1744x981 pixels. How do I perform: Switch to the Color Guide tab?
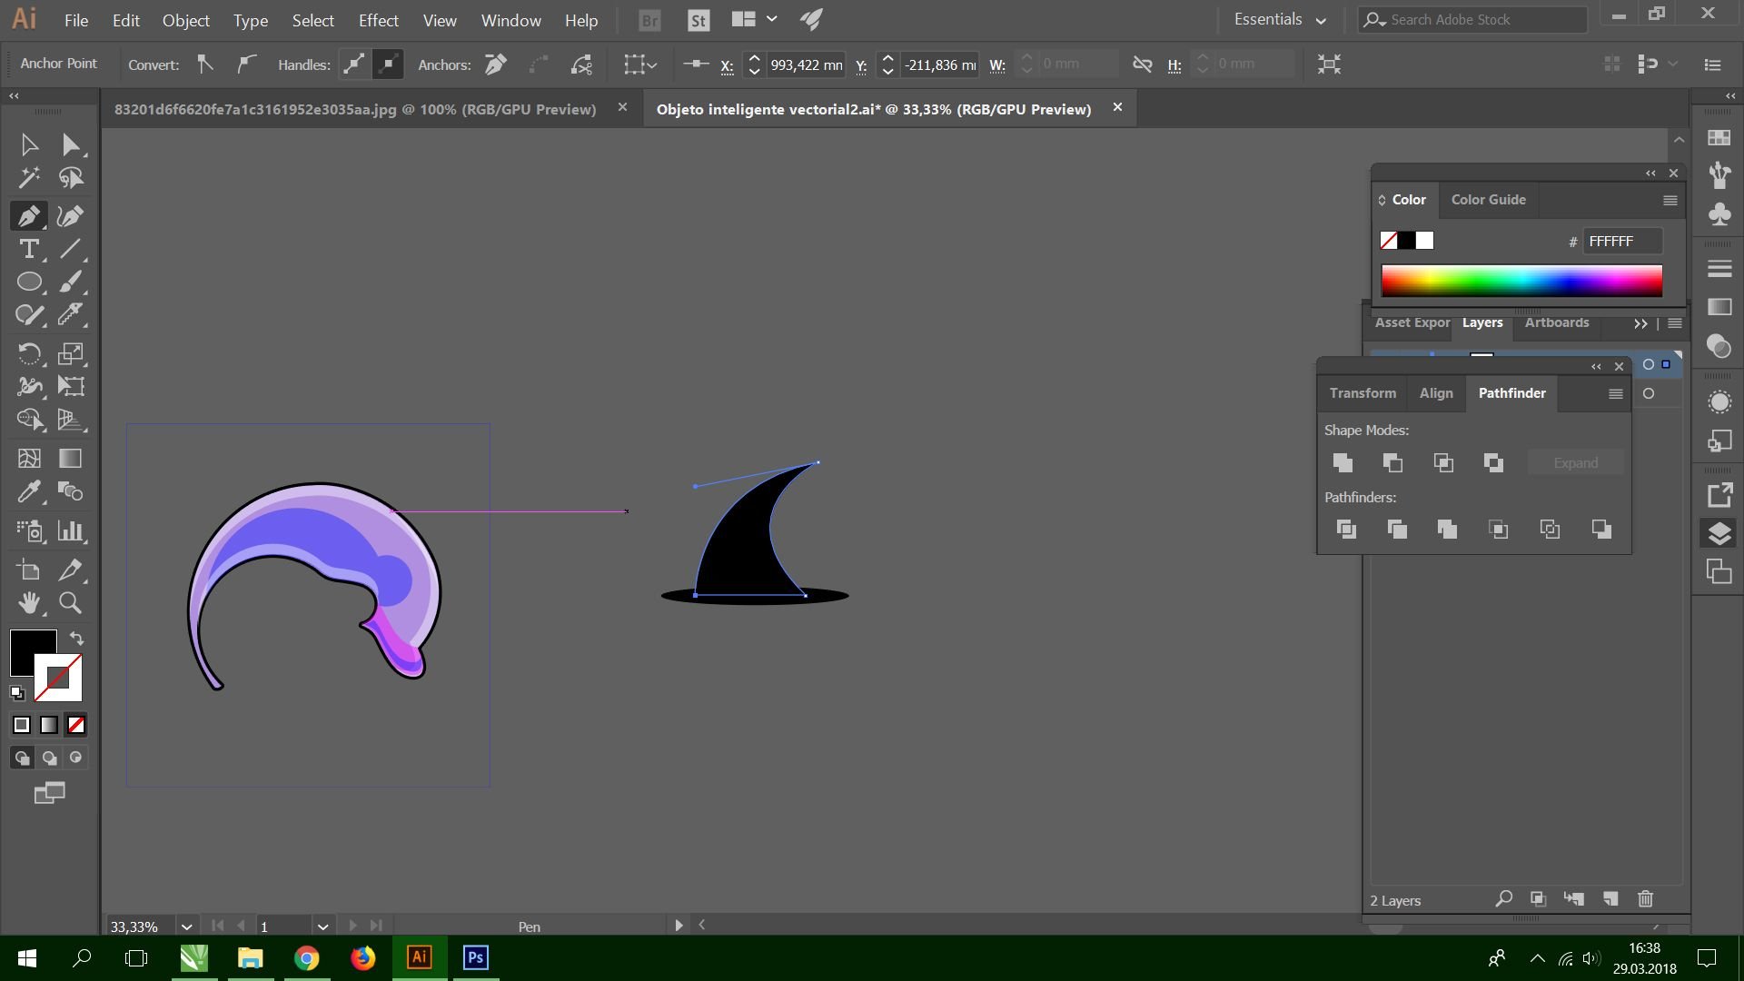pyautogui.click(x=1488, y=200)
